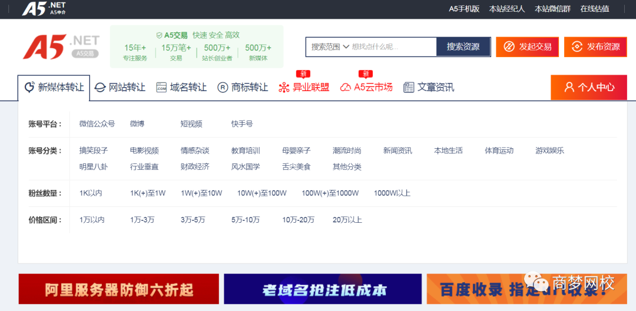
Task: Click the 发布资源 button
Action: coord(595,47)
